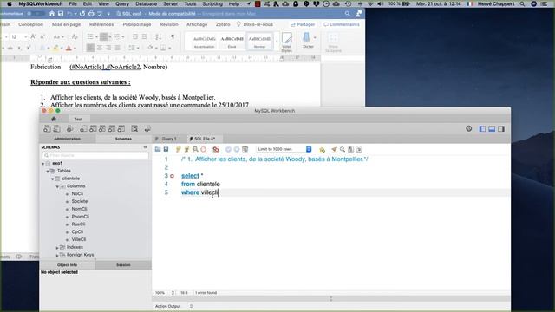Create new view icon in Workbench toolbar

click(x=102, y=129)
